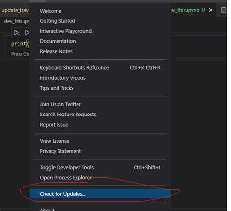Click dev_this.ipynb breadcrumb
Viewport: 231px width, 211px height.
pyautogui.click(x=17, y=21)
